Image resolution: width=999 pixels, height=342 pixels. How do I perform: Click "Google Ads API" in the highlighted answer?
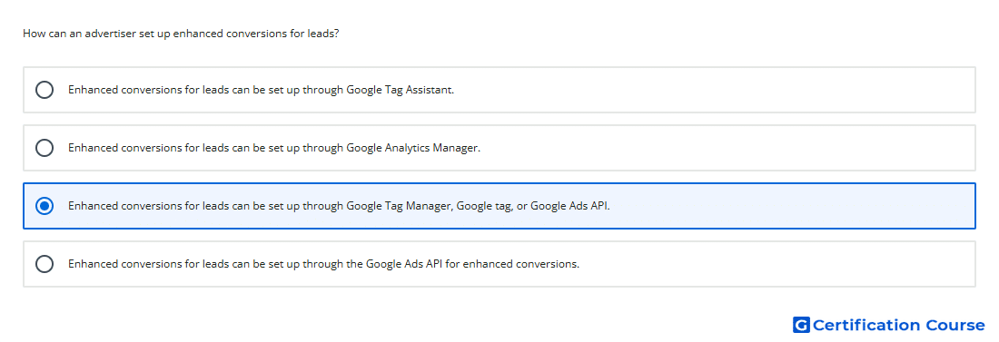[x=569, y=206]
